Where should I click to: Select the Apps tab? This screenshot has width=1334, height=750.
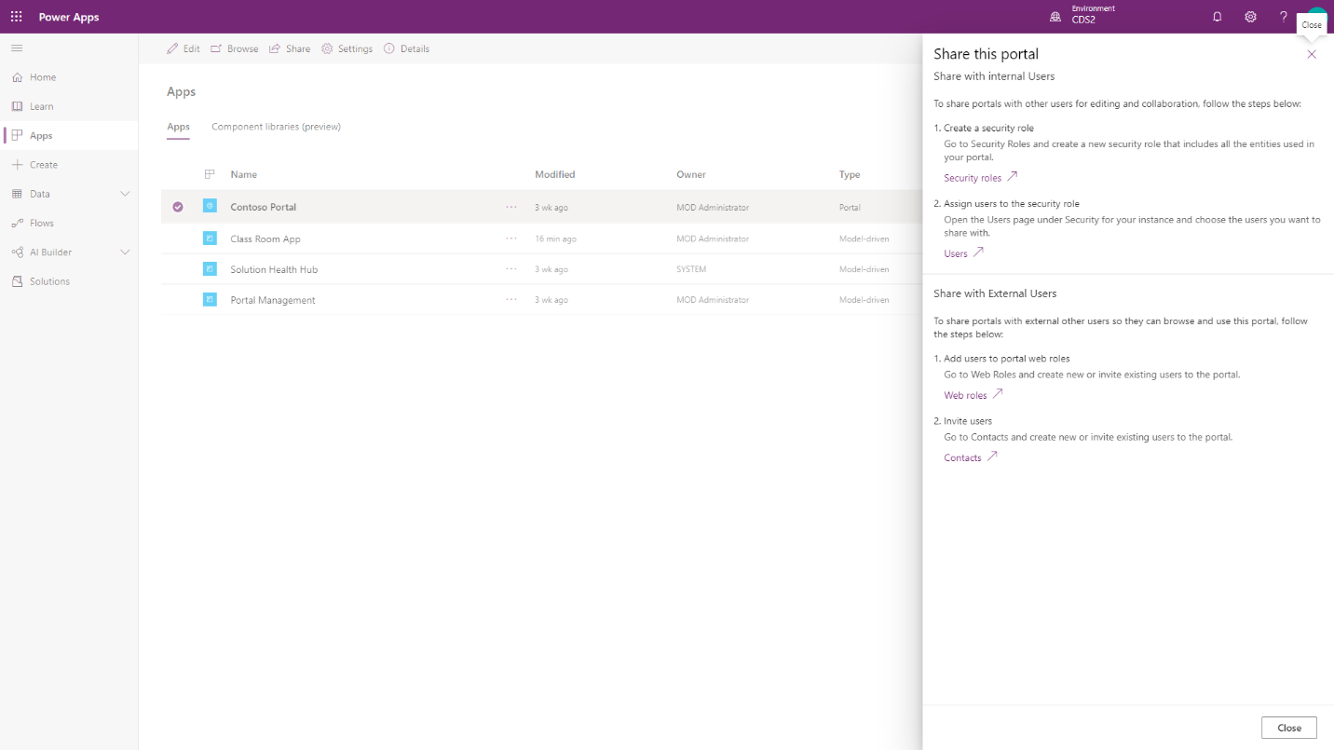[178, 127]
